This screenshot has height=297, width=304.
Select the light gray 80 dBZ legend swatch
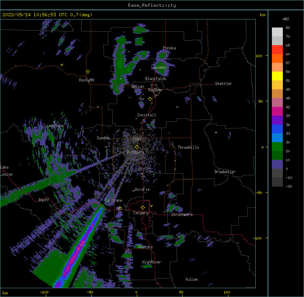coord(277,32)
